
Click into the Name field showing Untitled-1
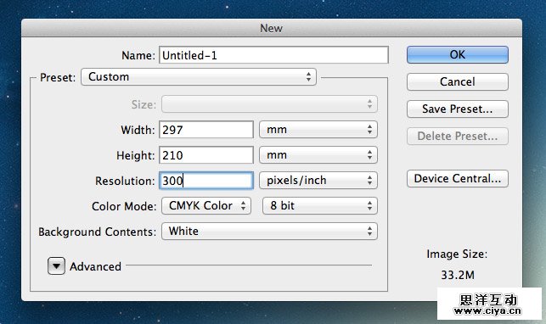[x=273, y=55]
